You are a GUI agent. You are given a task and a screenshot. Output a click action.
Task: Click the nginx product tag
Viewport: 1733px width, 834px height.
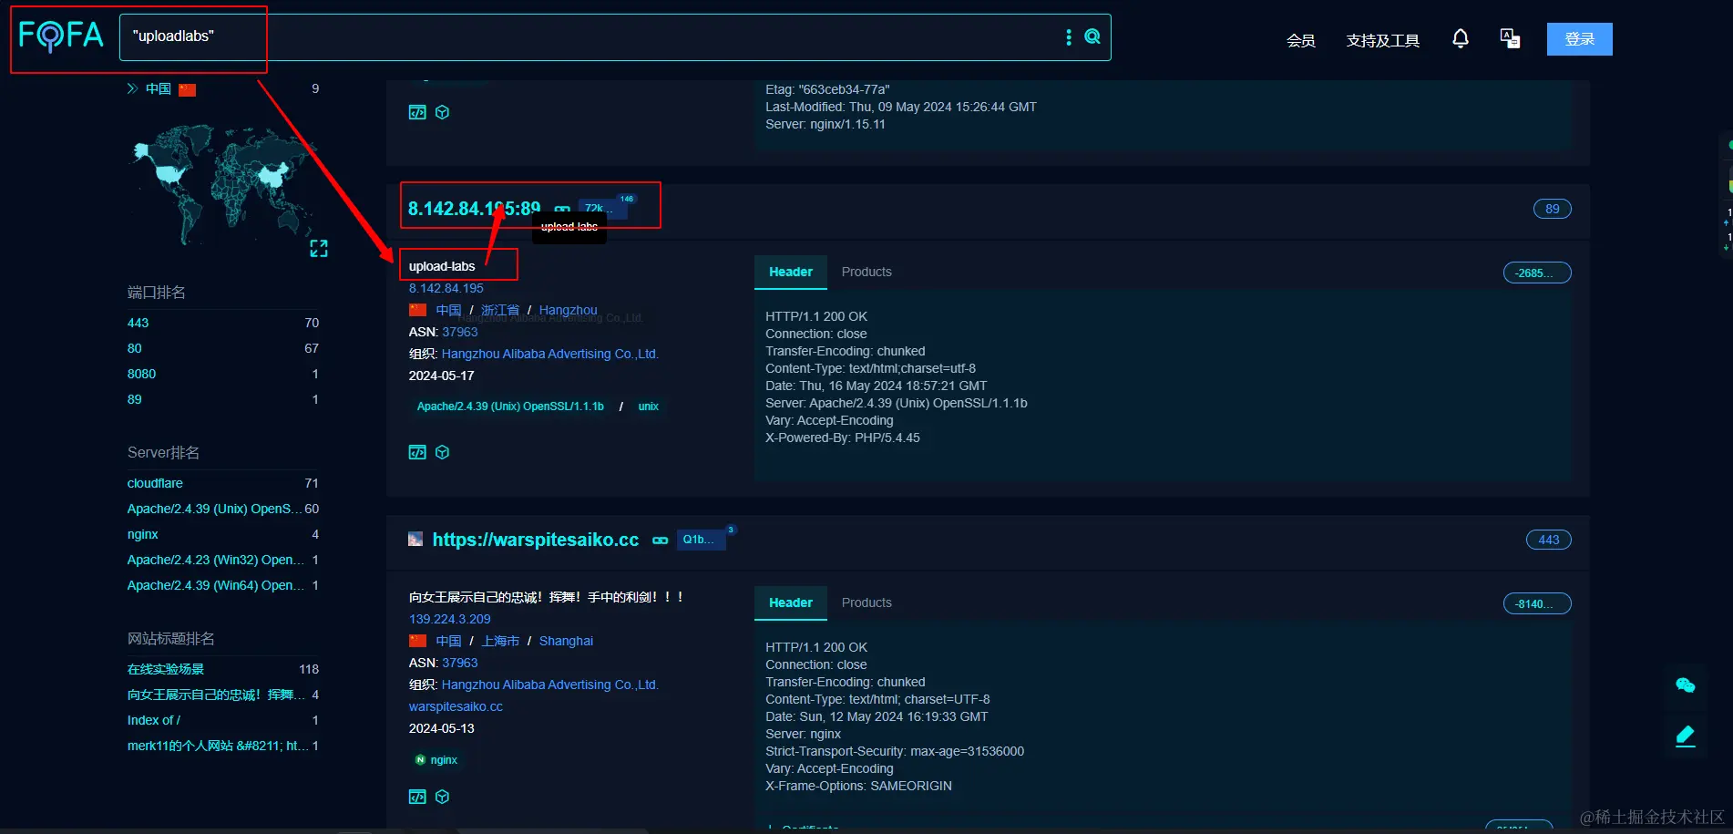436,760
